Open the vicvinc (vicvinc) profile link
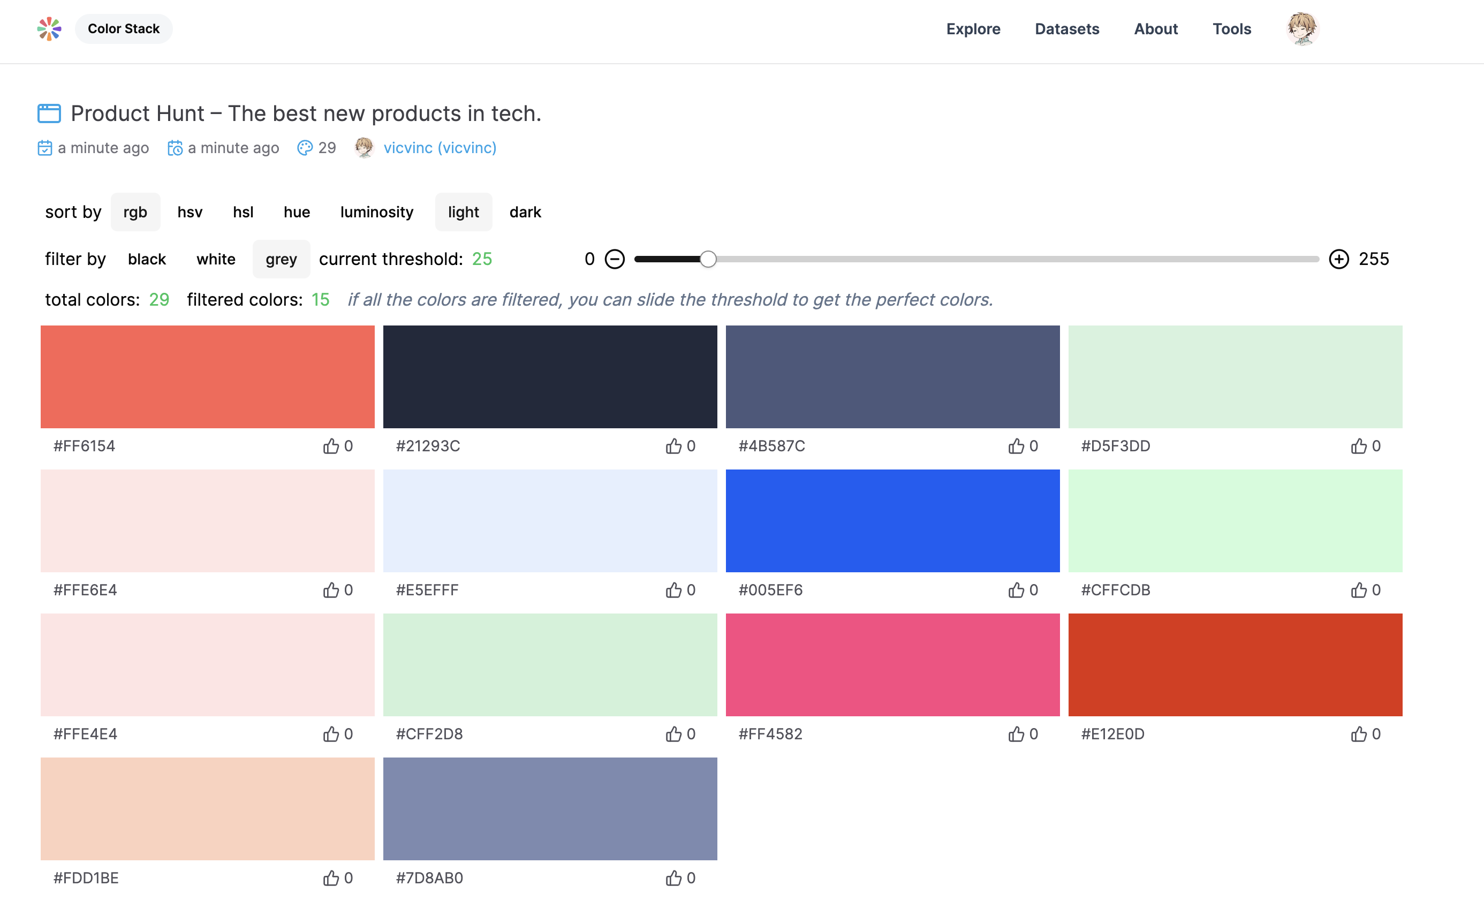 [x=440, y=148]
